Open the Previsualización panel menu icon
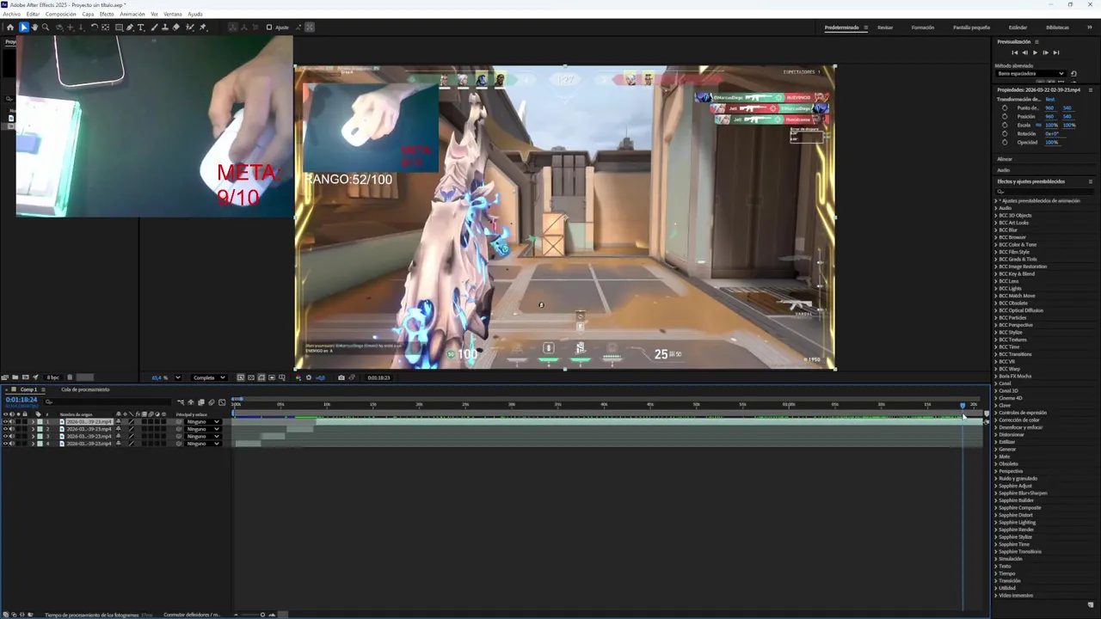The height and width of the screenshot is (619, 1101). 1036,41
